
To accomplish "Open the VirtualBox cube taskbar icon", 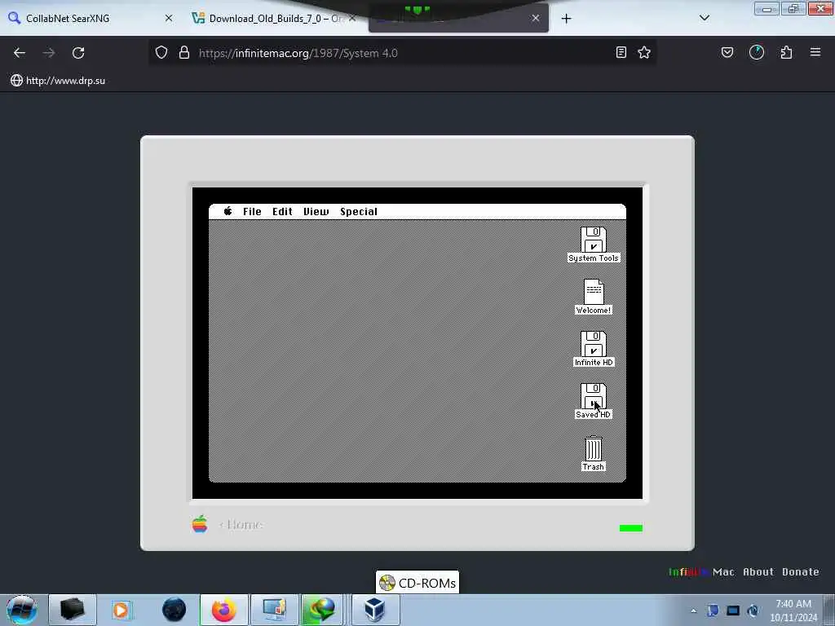I will (375, 610).
